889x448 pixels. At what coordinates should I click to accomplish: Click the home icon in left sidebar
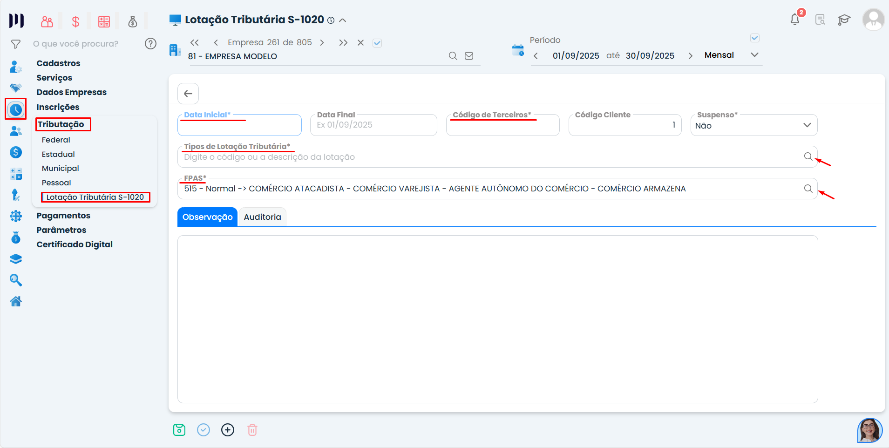tap(16, 302)
